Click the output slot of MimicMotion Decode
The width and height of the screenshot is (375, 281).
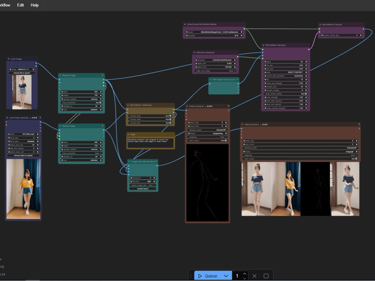coord(363,29)
